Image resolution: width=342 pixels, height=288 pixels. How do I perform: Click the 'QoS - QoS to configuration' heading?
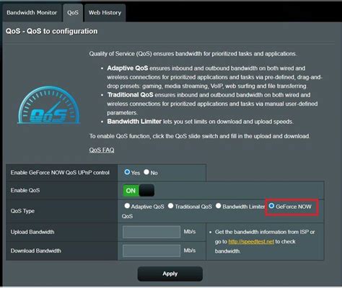point(52,31)
